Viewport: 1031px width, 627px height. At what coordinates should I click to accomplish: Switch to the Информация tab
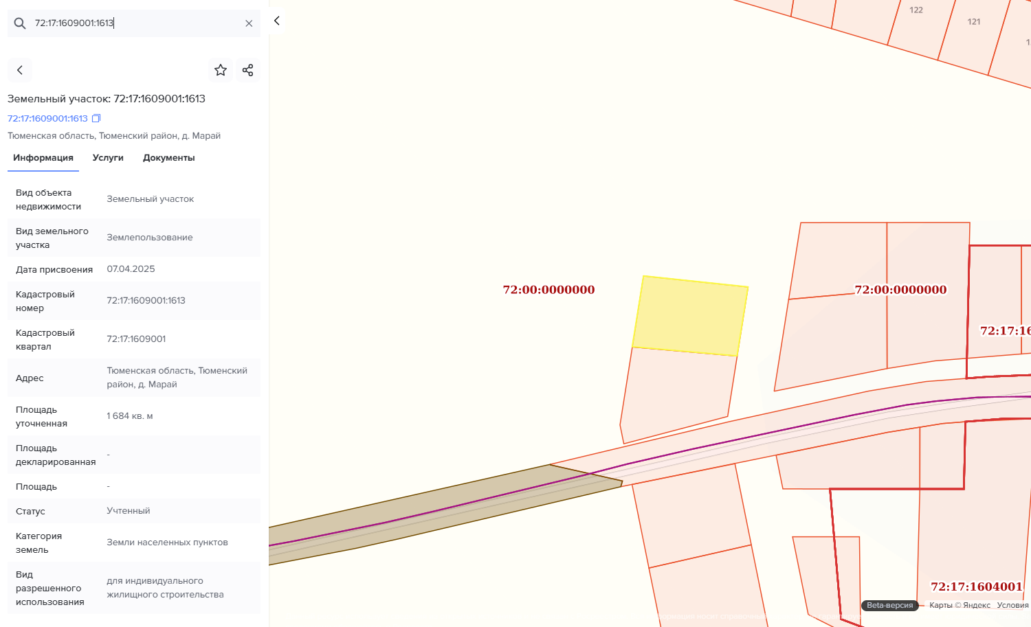43,158
